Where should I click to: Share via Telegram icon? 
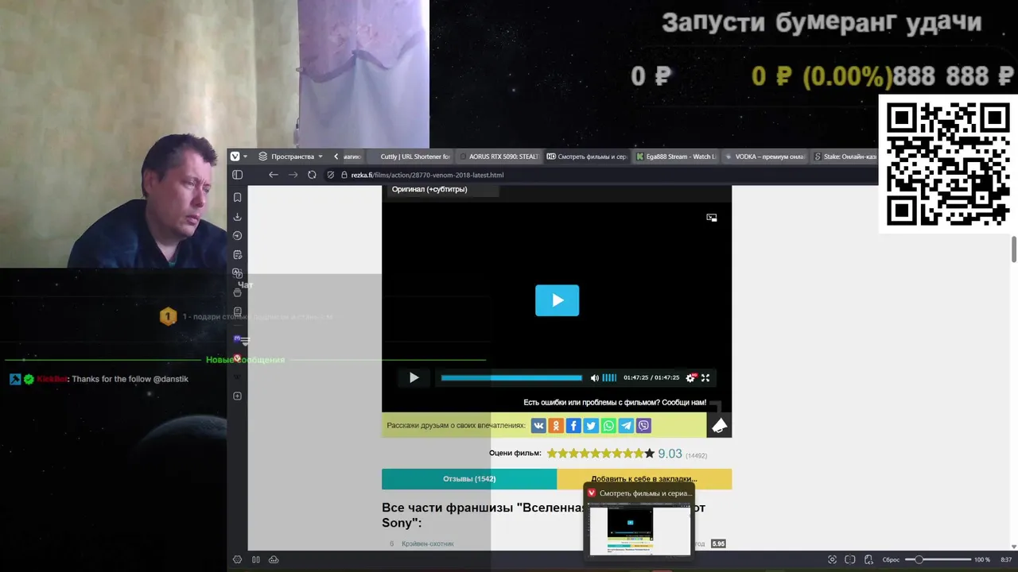coord(626,426)
